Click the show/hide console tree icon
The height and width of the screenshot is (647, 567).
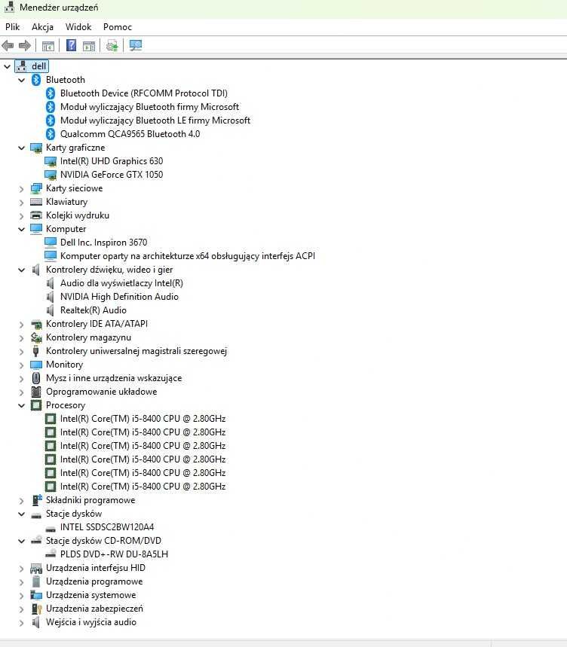click(x=48, y=45)
